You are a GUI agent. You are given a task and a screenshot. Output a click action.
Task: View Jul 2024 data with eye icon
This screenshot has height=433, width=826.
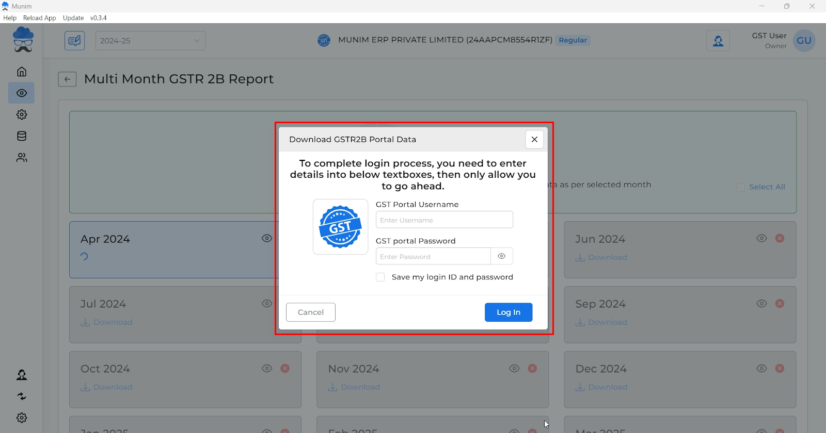coord(267,303)
